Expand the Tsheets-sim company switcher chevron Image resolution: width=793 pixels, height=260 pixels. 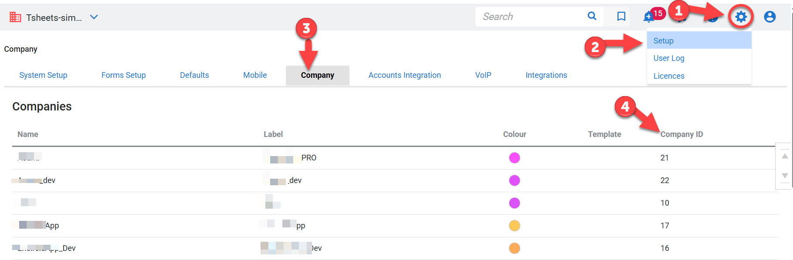[94, 17]
